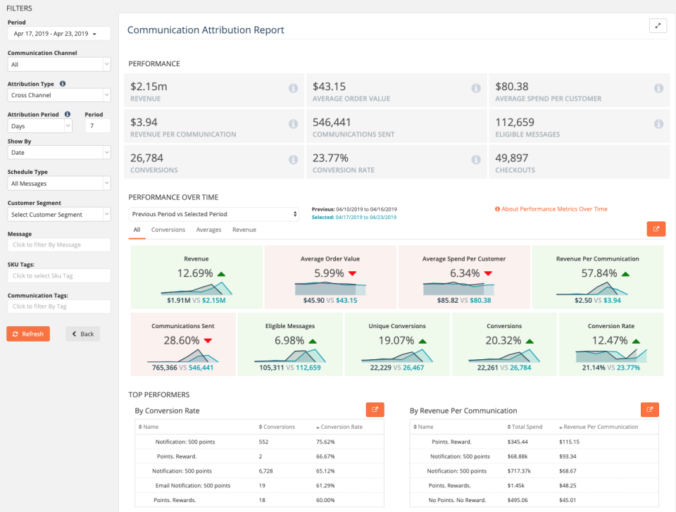Switch to the Averages tab
Image resolution: width=676 pixels, height=512 pixels.
click(208, 230)
